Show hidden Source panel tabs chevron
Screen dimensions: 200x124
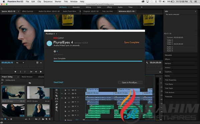coord(80,11)
